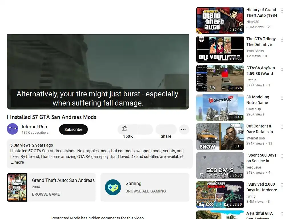
Task: Click BROWSE GAME link
Action: click(x=46, y=194)
